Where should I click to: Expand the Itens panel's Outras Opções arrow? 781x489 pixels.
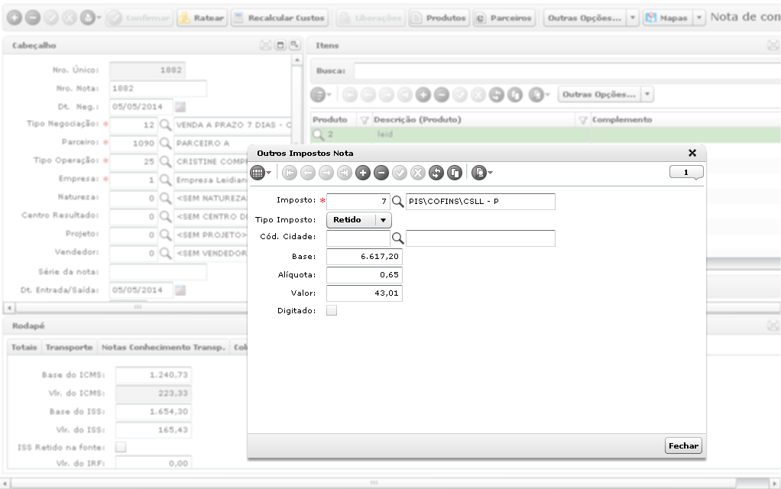(647, 94)
